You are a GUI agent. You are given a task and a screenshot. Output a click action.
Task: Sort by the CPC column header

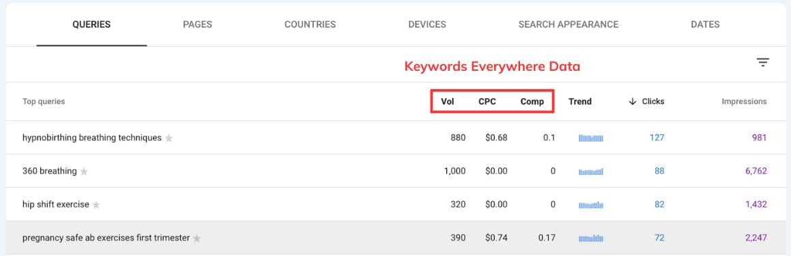coord(487,101)
